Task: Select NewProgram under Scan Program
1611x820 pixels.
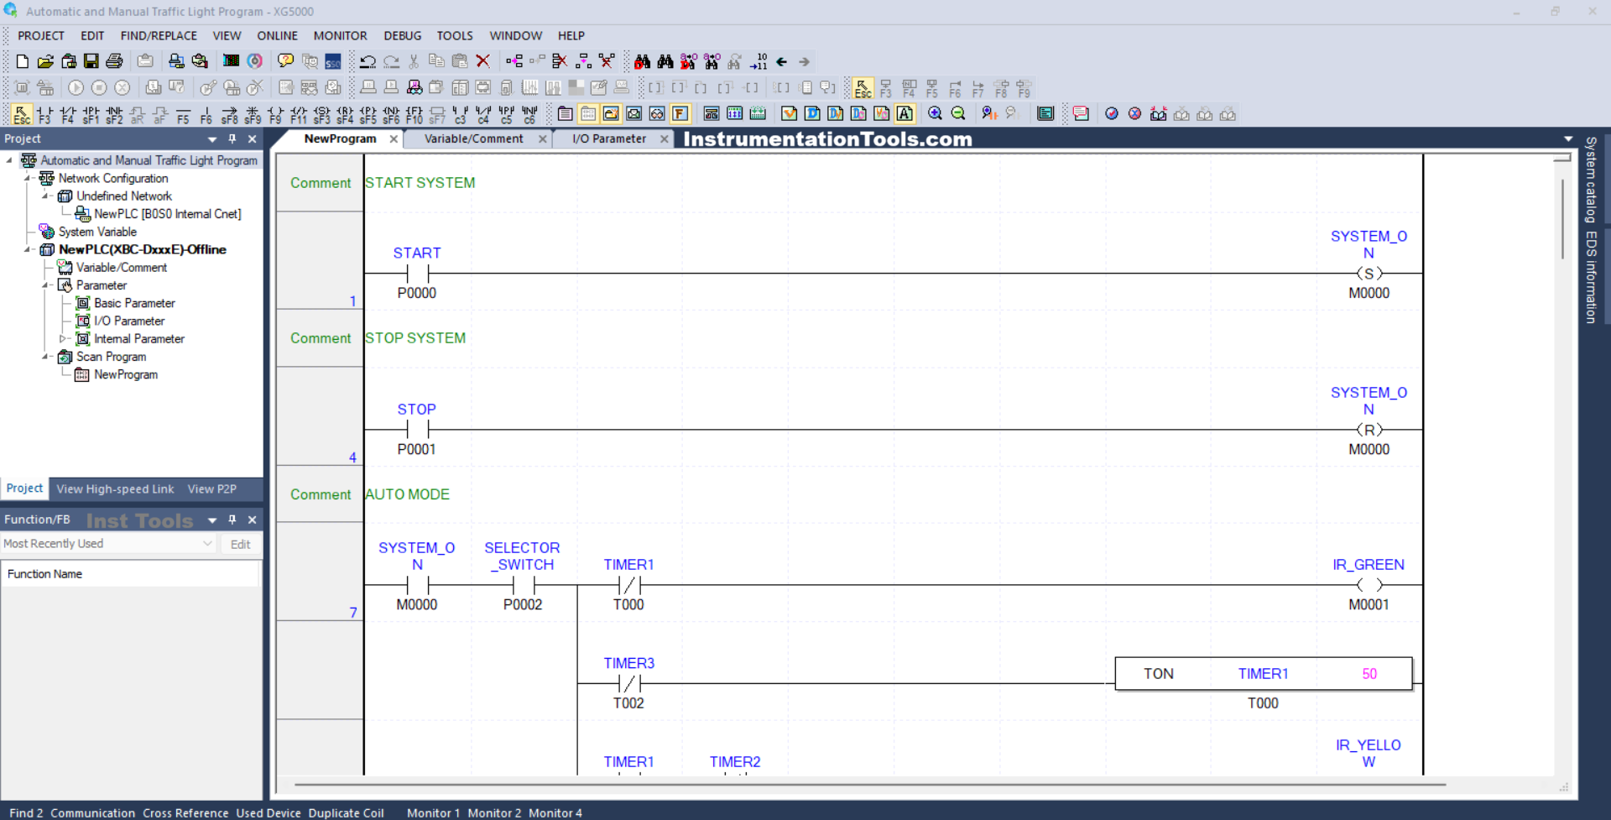Action: (125, 375)
